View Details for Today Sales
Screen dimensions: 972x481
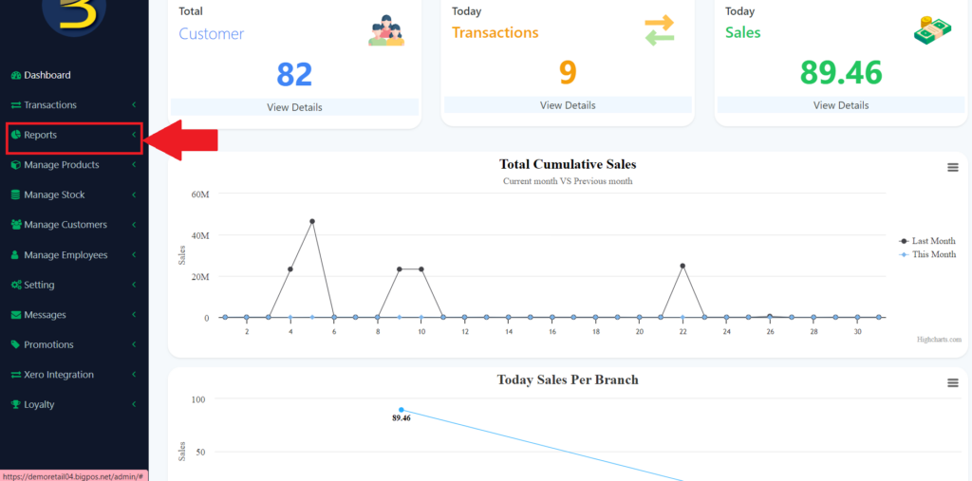(x=841, y=105)
